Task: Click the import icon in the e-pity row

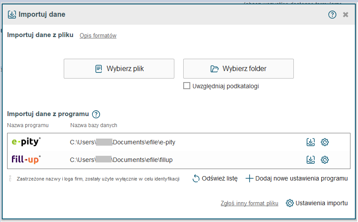Action: coord(311,142)
